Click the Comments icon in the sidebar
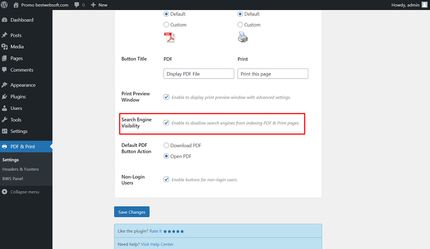Image resolution: width=430 pixels, height=249 pixels. pos(5,70)
